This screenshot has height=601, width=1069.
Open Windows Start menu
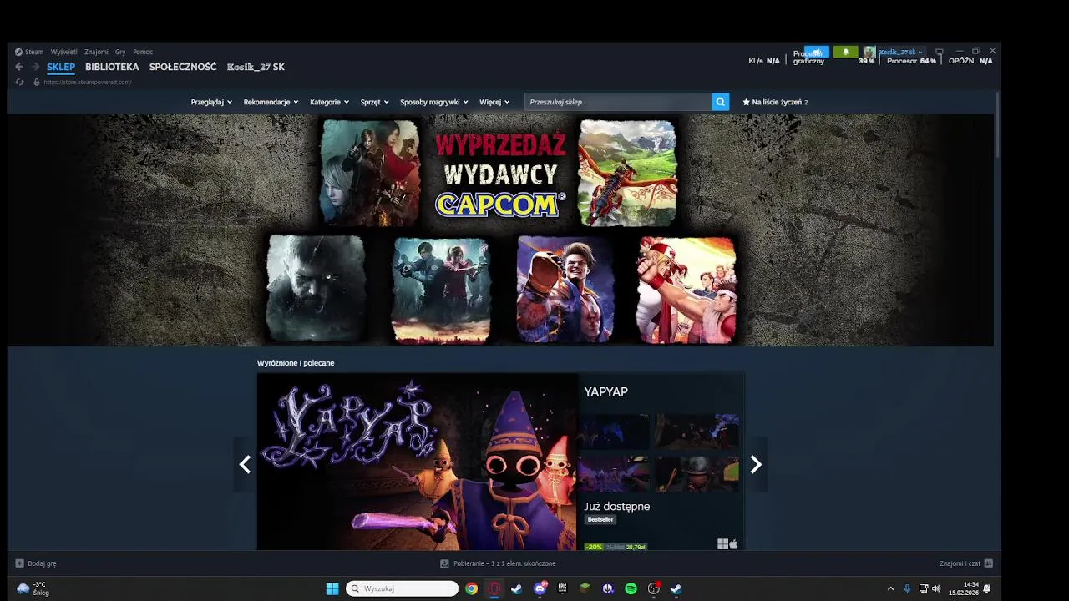tap(332, 588)
